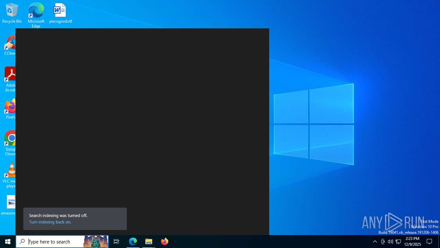Viewport: 440px width, 248px height.
Task: Click the Show desktop sliver at taskbar end
Action: pos(439,242)
